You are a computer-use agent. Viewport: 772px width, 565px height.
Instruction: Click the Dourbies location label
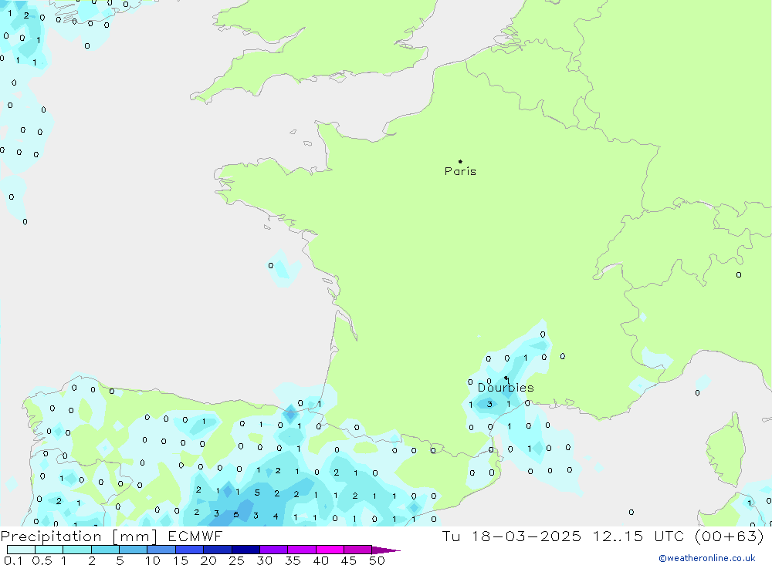[506, 388]
